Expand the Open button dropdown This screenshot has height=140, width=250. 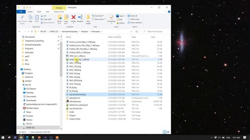tap(125, 16)
